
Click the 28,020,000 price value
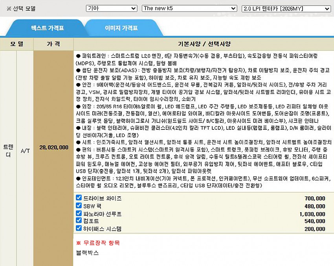point(53,148)
